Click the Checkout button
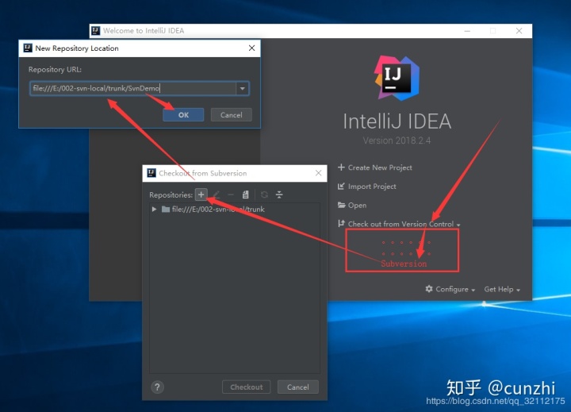This screenshot has width=571, height=412. [x=246, y=387]
